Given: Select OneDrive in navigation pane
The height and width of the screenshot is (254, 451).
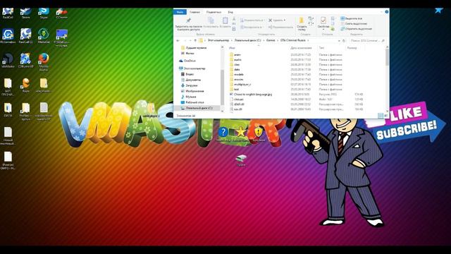Looking at the screenshot, I should [187, 61].
